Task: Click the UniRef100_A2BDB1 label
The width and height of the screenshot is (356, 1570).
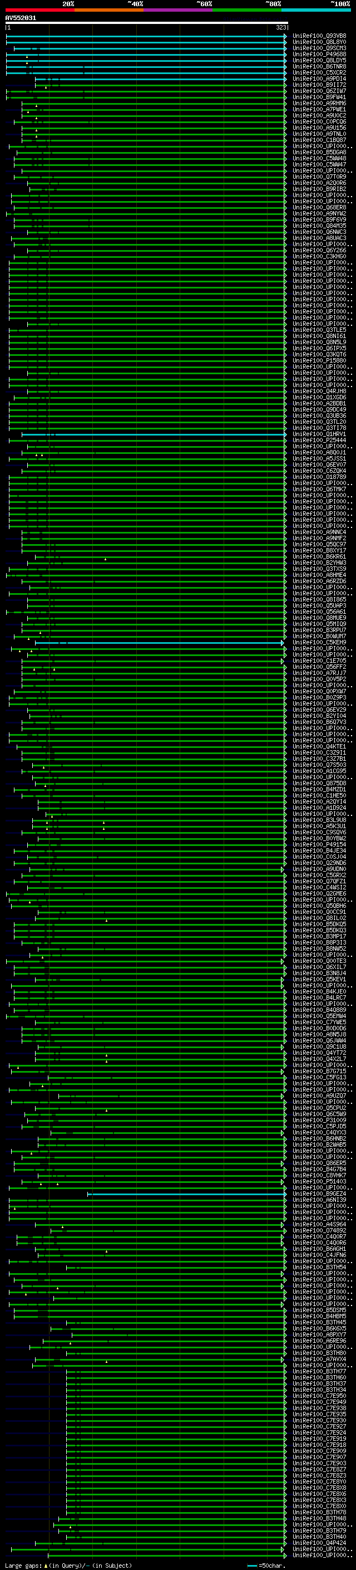Action: [319, 403]
